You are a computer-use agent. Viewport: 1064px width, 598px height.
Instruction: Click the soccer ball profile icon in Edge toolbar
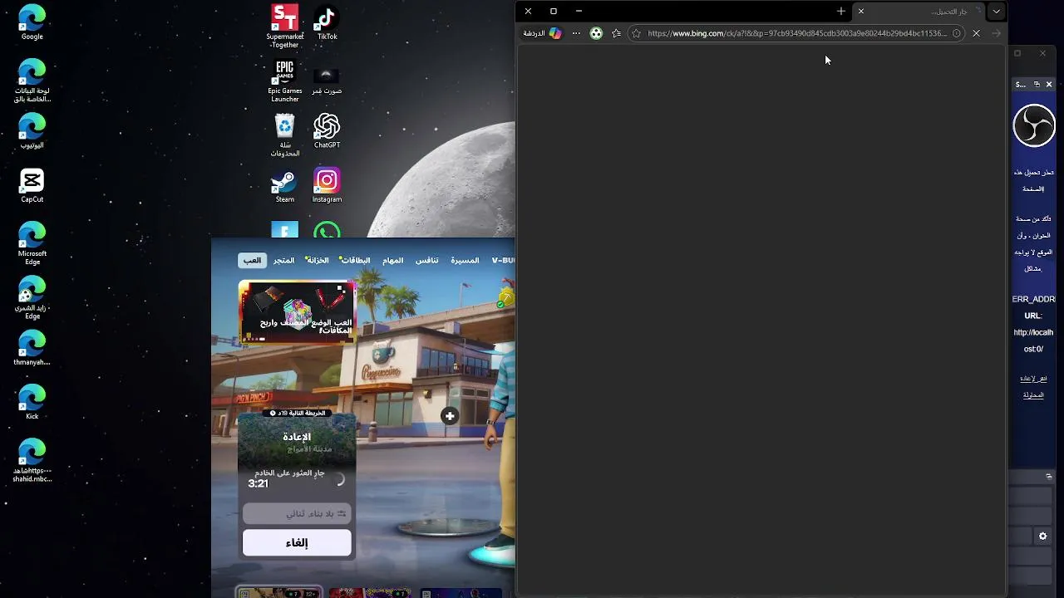(596, 33)
